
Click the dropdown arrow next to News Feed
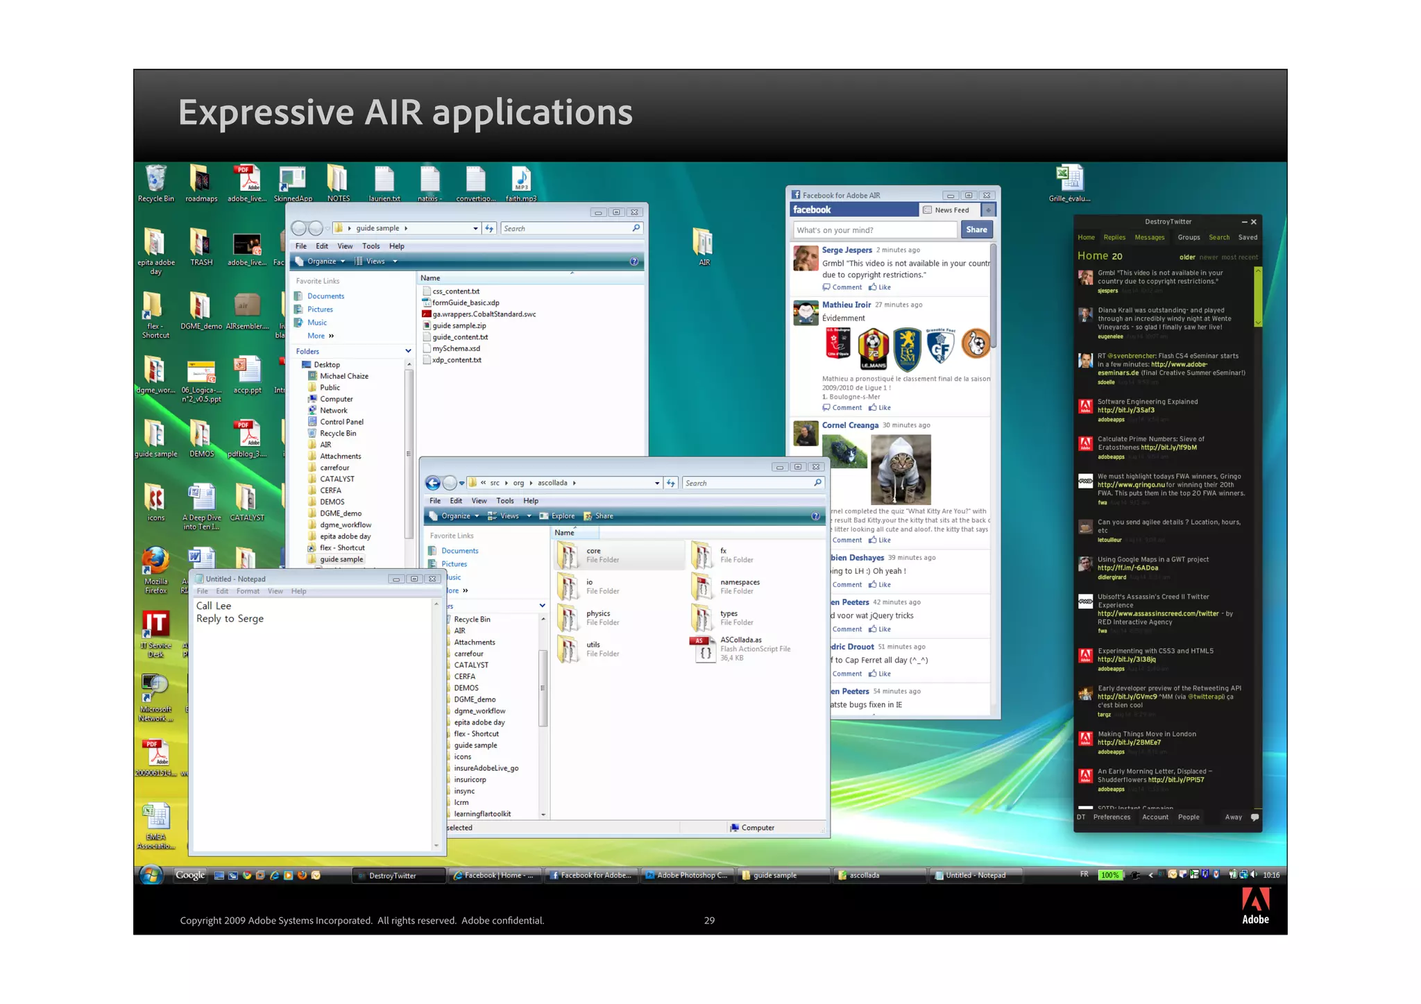click(x=988, y=210)
